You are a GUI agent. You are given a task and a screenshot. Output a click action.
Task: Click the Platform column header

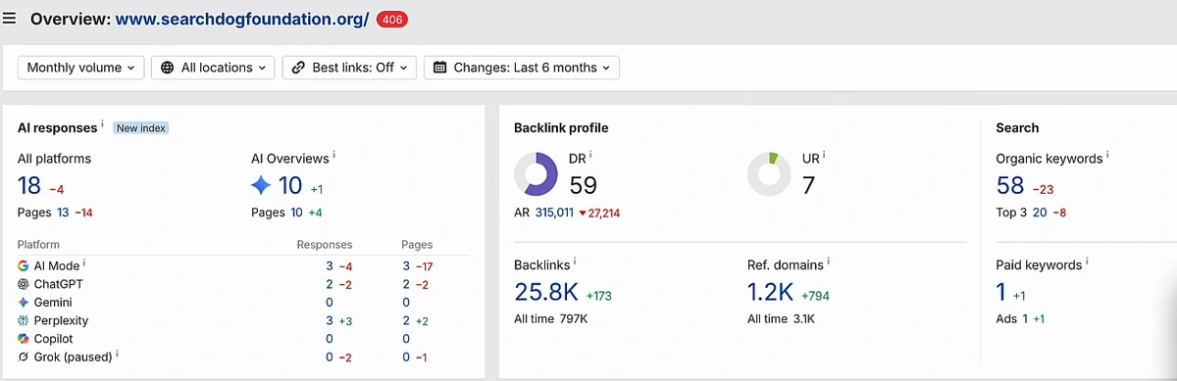coord(38,245)
